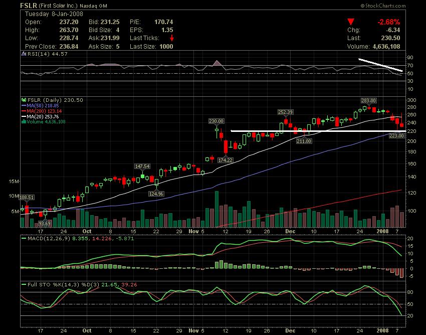Click the EPS value 1.35
The image size is (426, 335).
pos(167,30)
